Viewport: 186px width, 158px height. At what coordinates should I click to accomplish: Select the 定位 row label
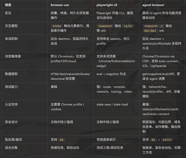pyautogui.click(x=8, y=13)
